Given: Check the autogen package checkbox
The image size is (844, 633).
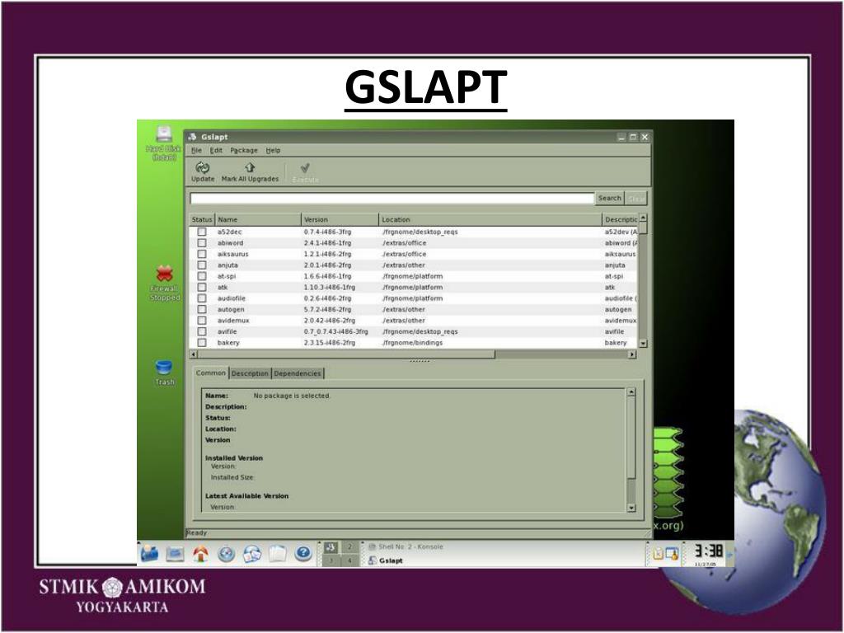Looking at the screenshot, I should tap(202, 310).
